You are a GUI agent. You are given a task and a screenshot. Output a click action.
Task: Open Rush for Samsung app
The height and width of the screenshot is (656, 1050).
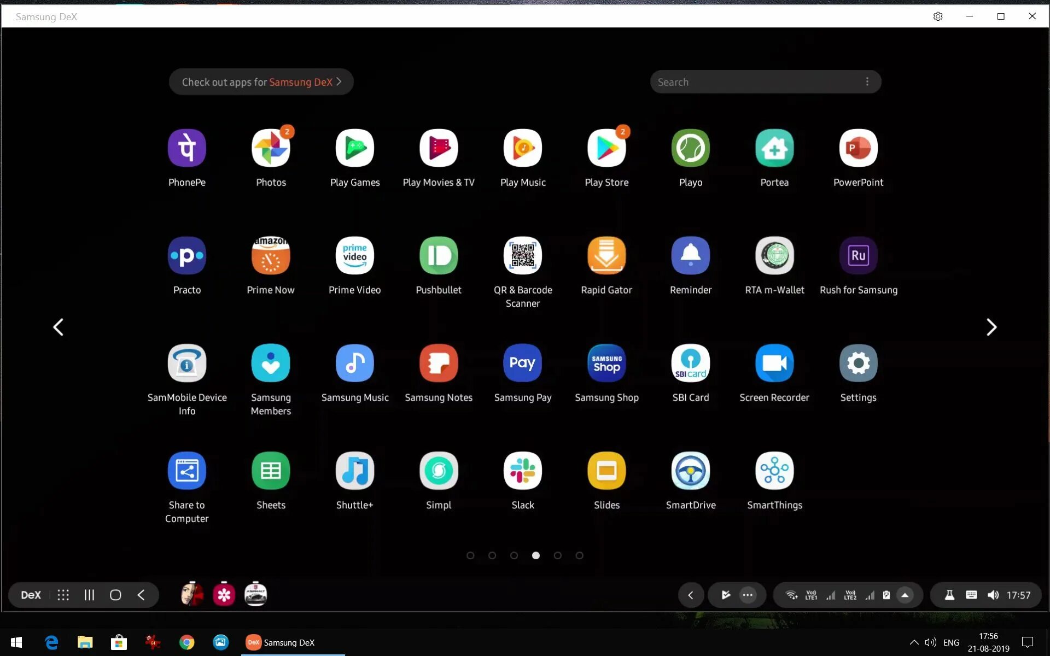point(857,256)
